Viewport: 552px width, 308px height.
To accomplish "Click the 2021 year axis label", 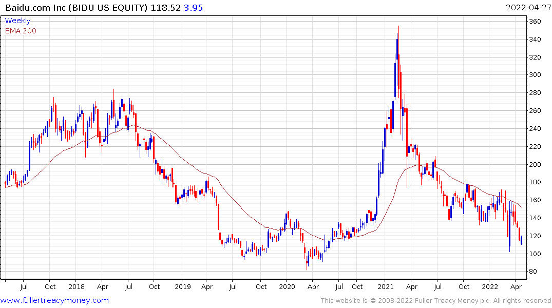I will point(386,286).
